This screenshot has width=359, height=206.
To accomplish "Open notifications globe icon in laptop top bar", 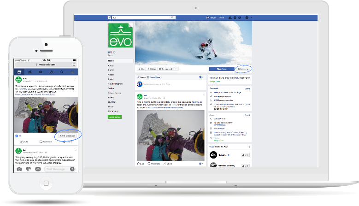I will (x=240, y=18).
